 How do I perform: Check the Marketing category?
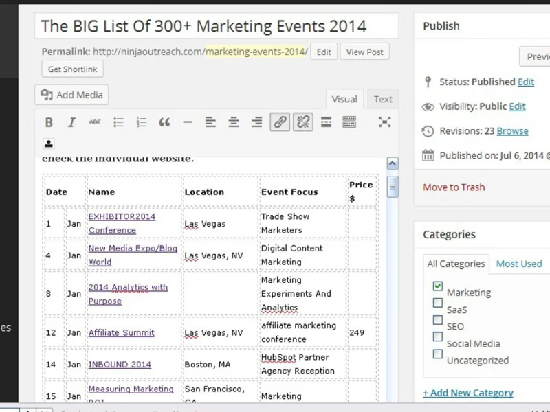click(x=438, y=286)
